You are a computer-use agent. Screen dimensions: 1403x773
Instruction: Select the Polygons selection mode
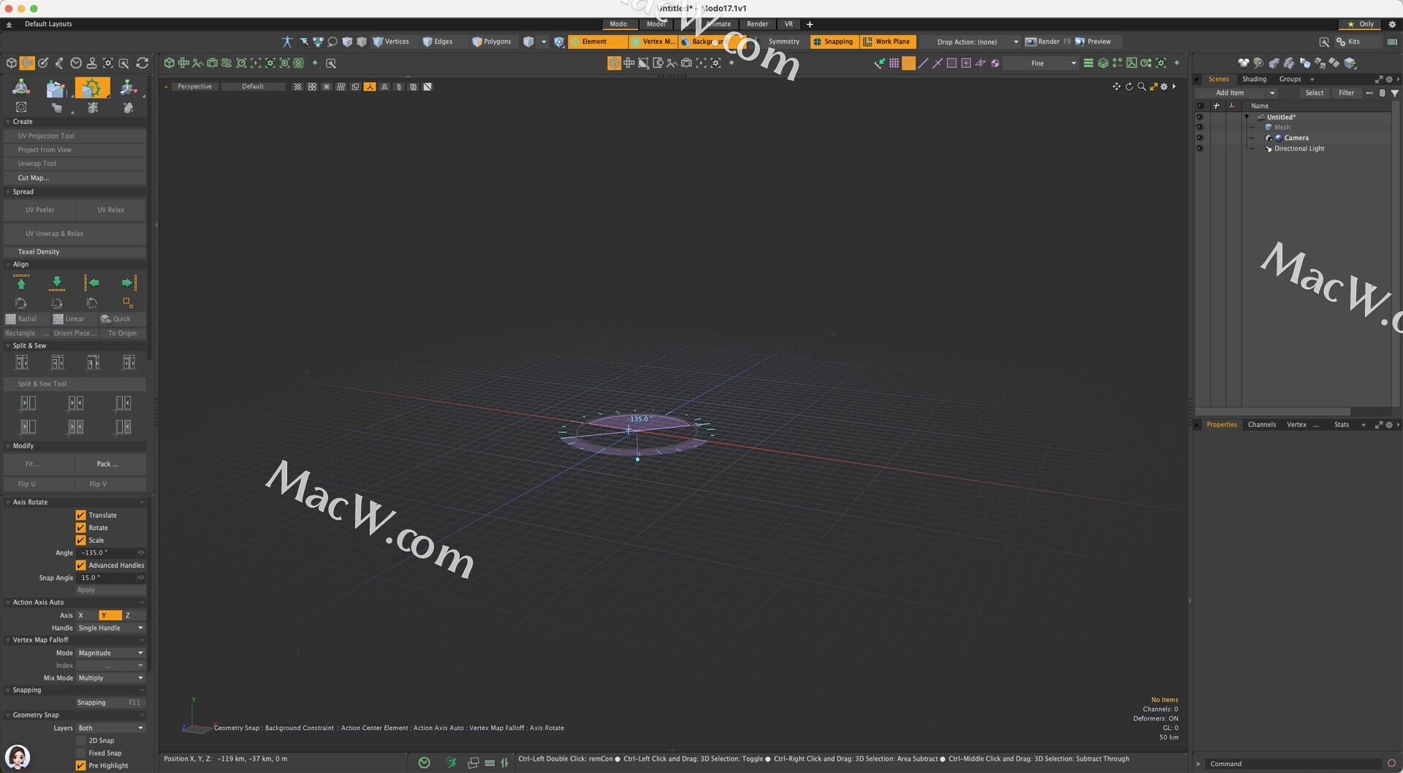(492, 42)
